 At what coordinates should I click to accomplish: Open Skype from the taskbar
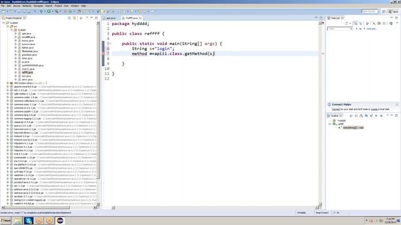click(x=29, y=221)
